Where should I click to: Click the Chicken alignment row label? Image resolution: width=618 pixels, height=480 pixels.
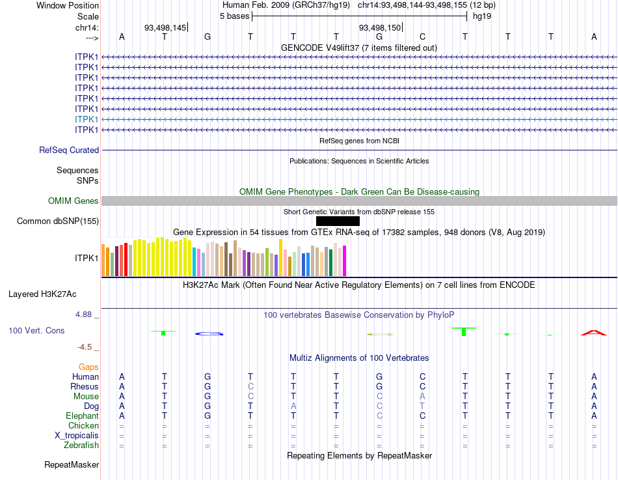tap(83, 425)
